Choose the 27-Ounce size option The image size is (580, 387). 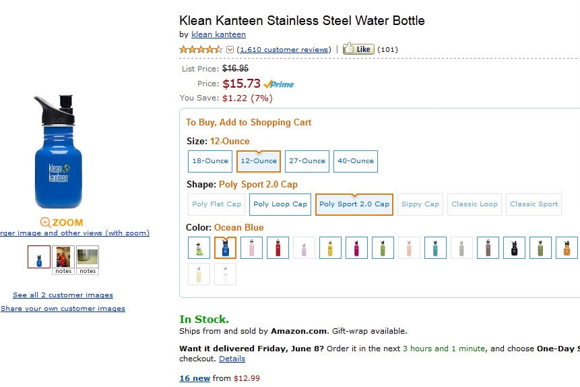click(x=307, y=161)
